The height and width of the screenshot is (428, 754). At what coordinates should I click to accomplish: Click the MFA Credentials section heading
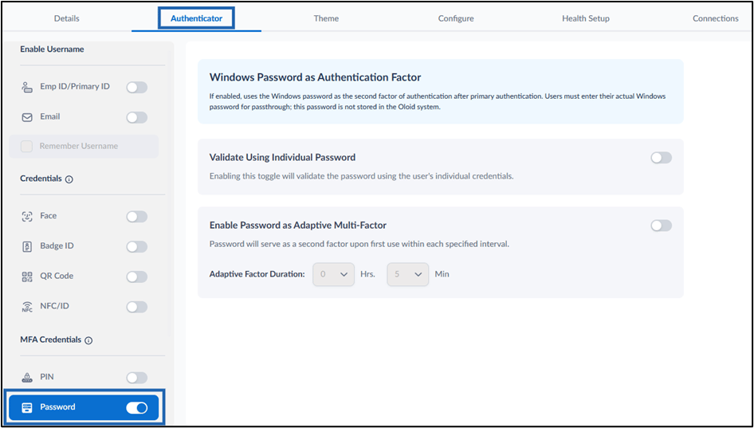[50, 340]
